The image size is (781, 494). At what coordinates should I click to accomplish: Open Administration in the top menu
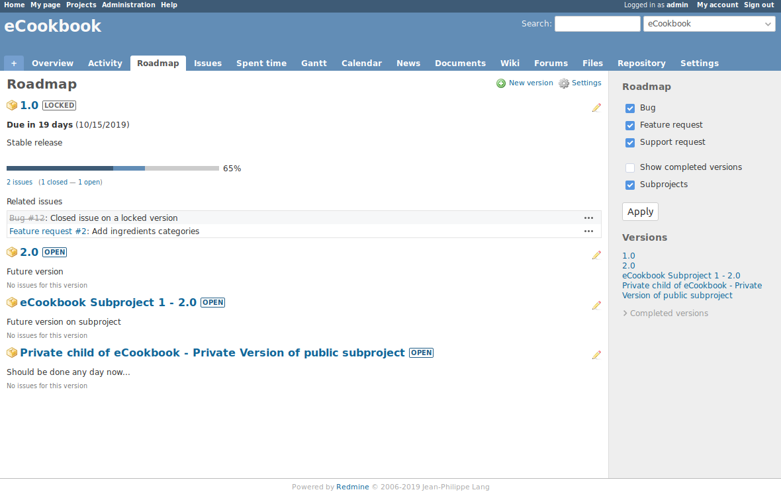pyautogui.click(x=128, y=5)
